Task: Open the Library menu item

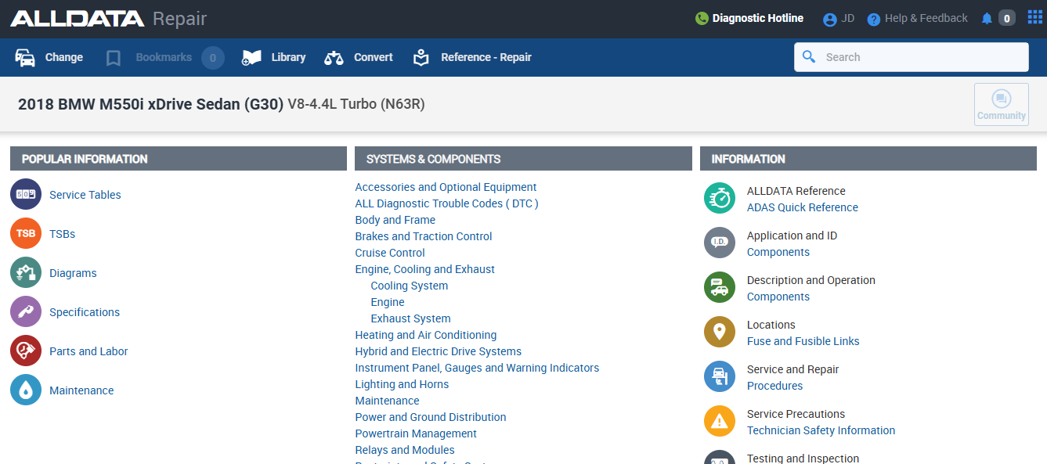Action: tap(288, 57)
